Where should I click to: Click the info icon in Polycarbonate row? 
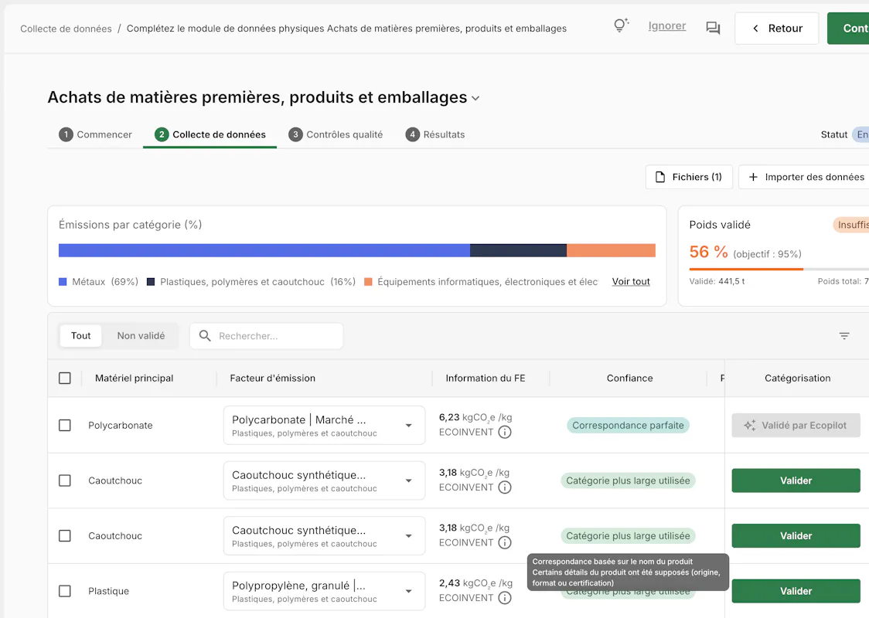pyautogui.click(x=504, y=432)
